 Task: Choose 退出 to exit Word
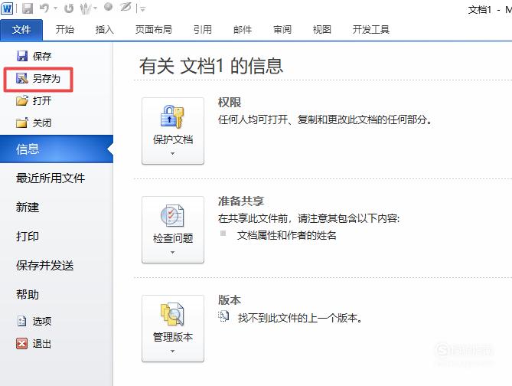[x=42, y=344]
